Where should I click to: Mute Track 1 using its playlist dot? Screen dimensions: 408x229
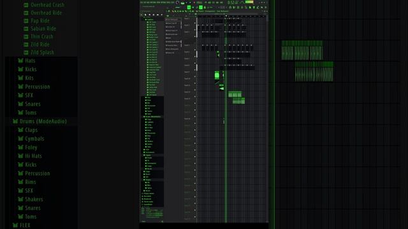point(195,23)
